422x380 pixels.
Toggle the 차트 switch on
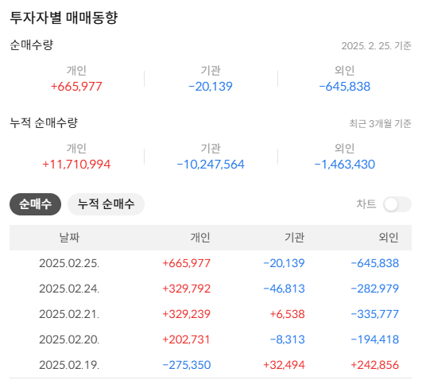397,204
